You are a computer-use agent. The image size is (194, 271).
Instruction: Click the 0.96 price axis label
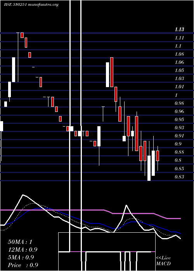click(179, 111)
